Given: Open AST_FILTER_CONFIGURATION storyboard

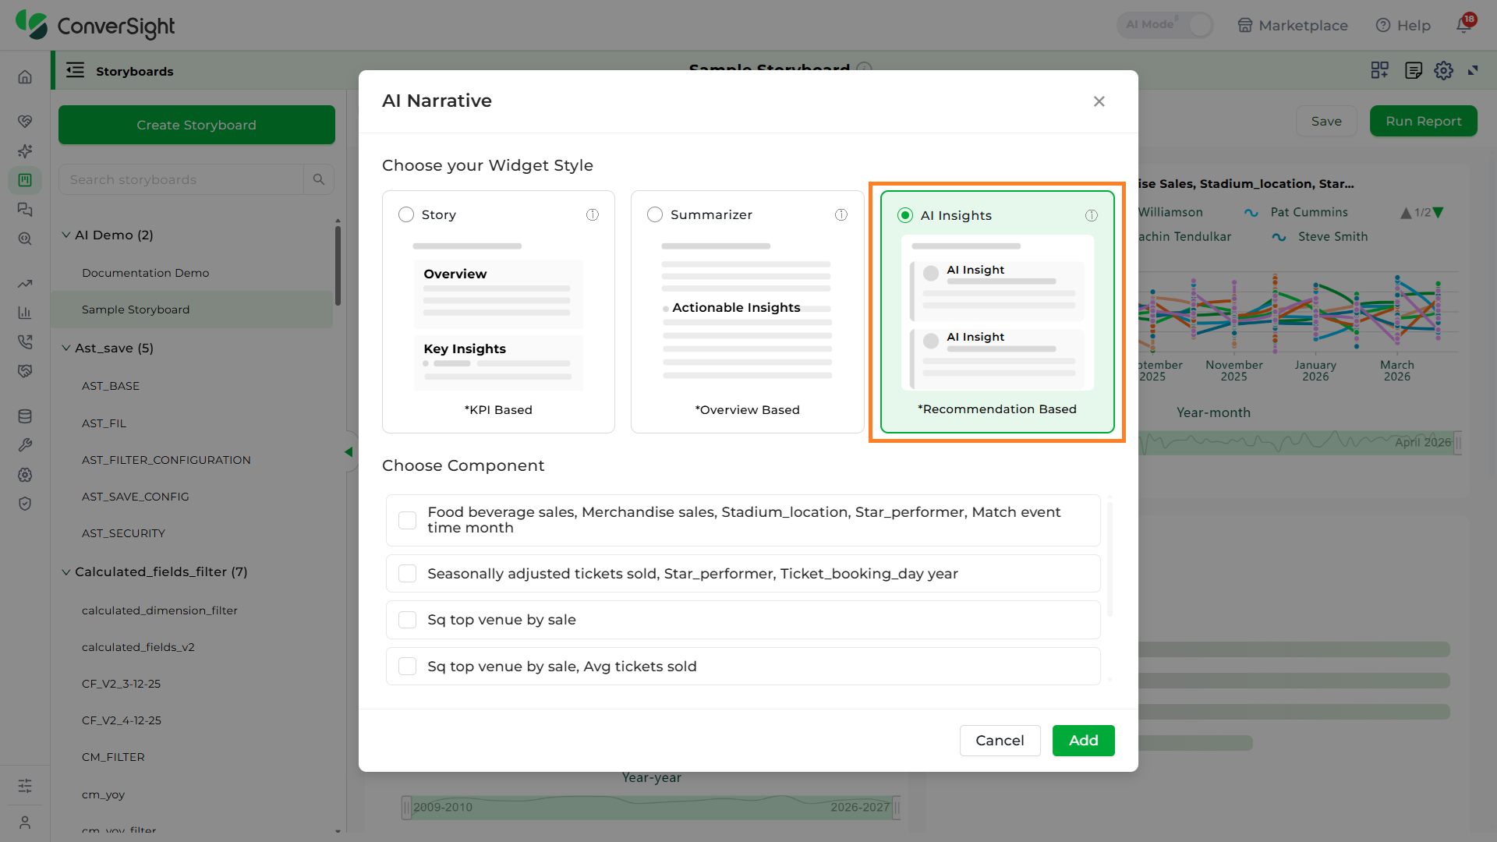Looking at the screenshot, I should 166,460.
